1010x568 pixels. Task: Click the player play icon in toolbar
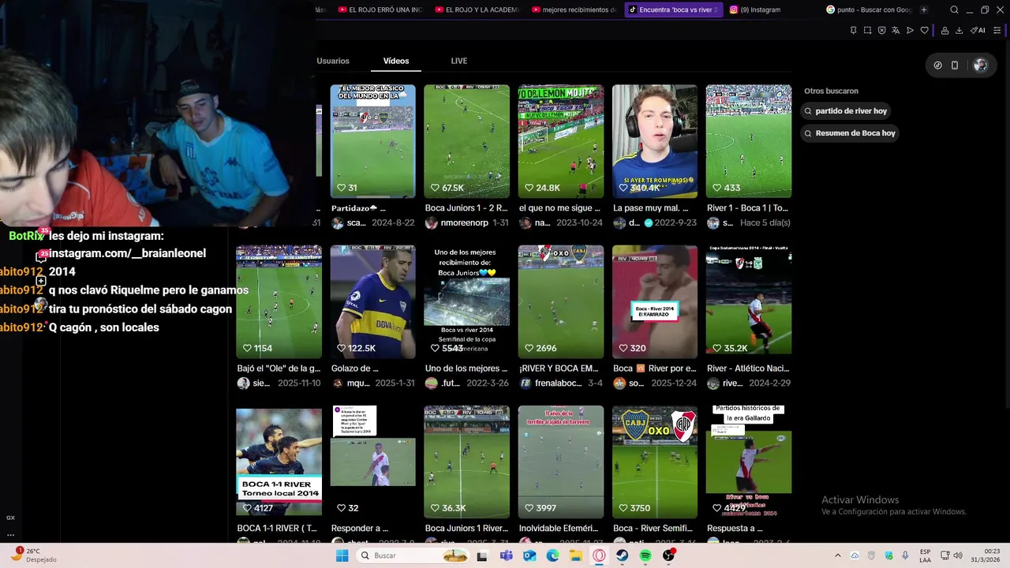tap(910, 31)
